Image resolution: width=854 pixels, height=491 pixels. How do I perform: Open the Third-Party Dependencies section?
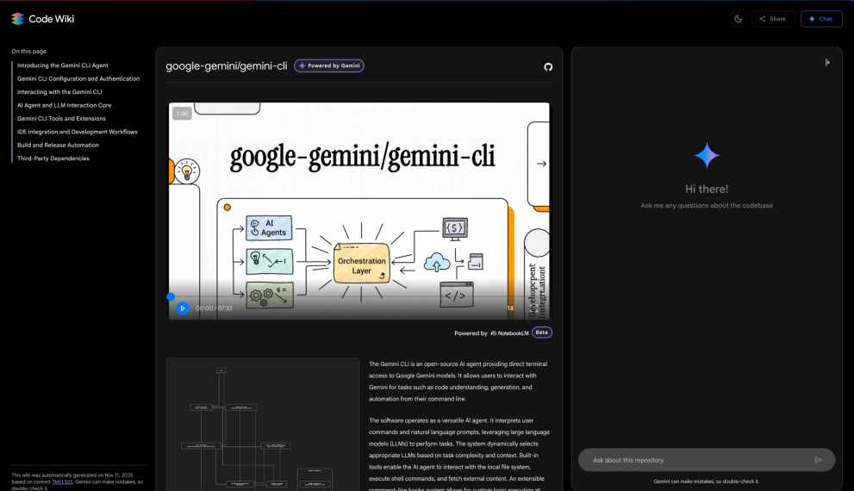[x=53, y=158]
